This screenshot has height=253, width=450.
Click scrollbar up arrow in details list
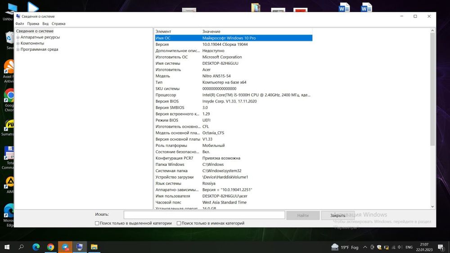coord(432,31)
